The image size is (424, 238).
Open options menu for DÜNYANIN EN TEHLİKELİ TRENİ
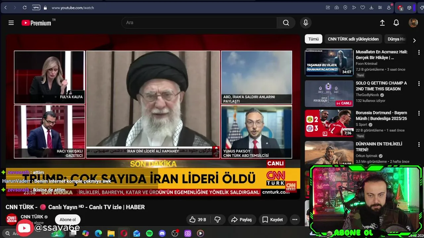[x=419, y=144]
